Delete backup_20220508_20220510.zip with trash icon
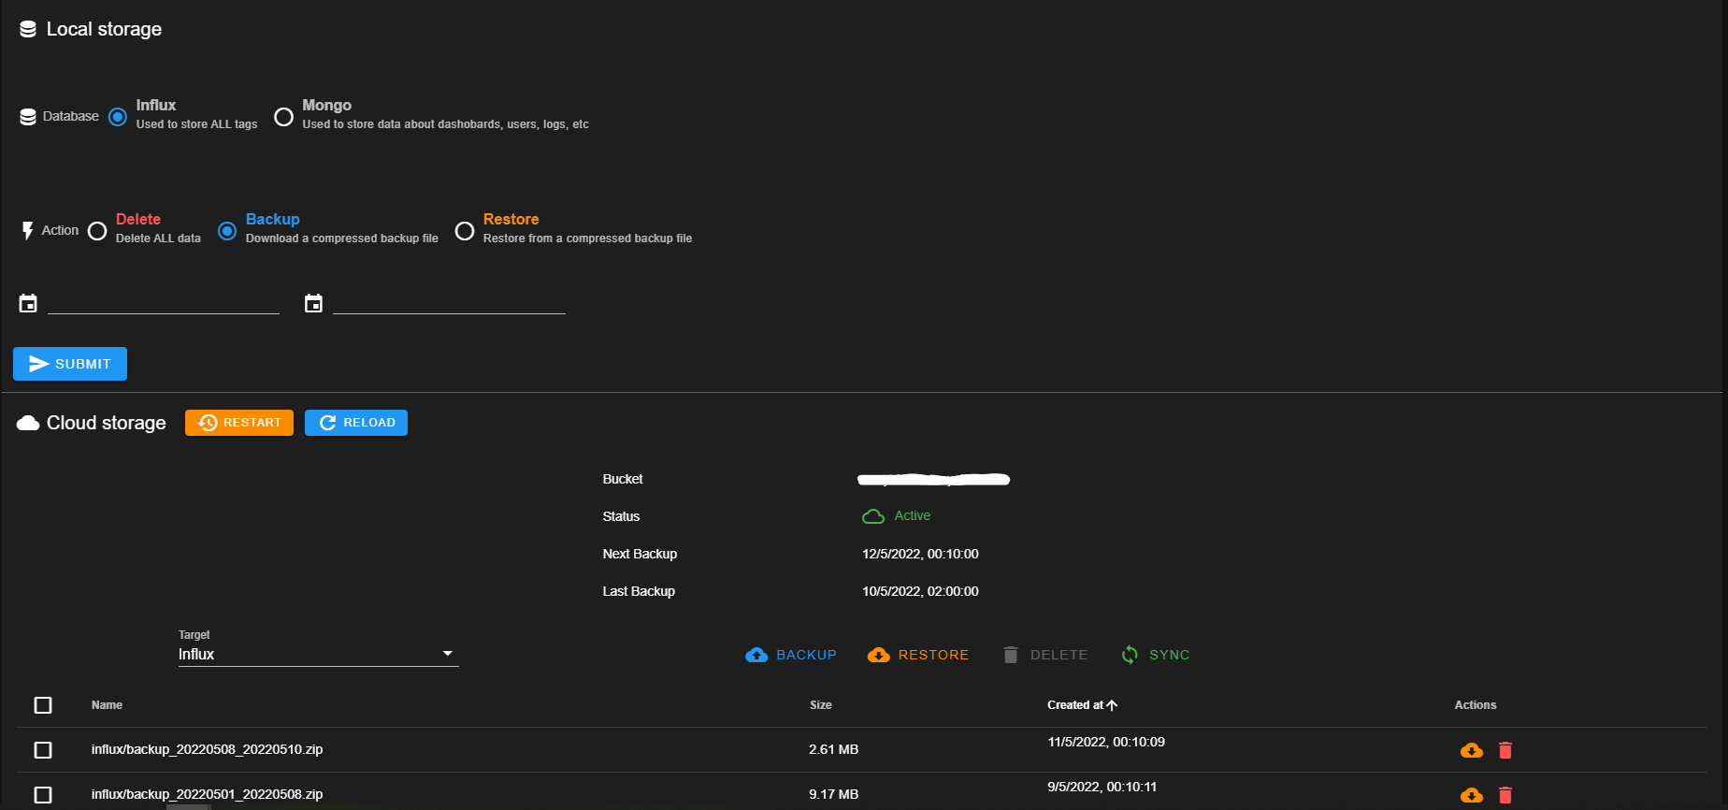 point(1505,750)
